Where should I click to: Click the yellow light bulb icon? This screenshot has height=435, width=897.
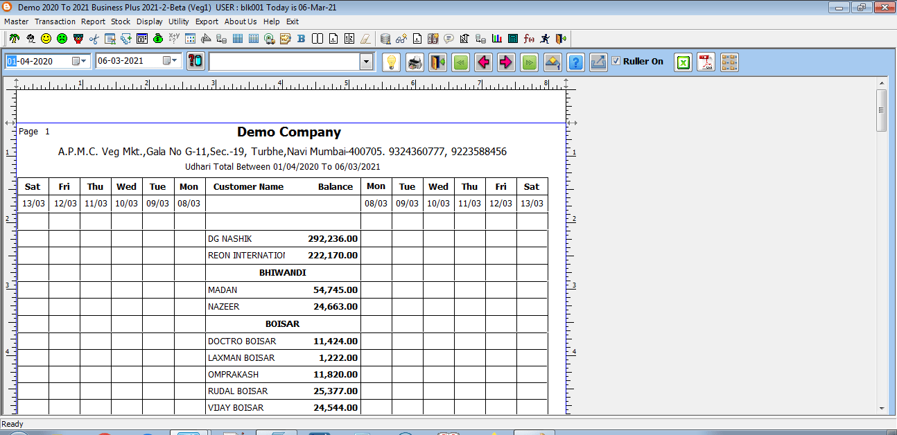[x=392, y=62]
